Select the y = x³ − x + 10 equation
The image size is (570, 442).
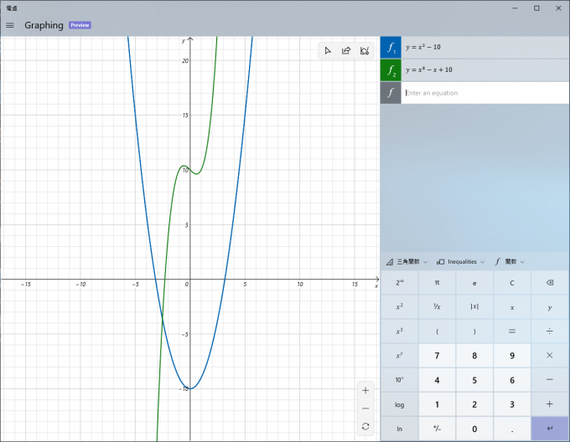point(485,70)
